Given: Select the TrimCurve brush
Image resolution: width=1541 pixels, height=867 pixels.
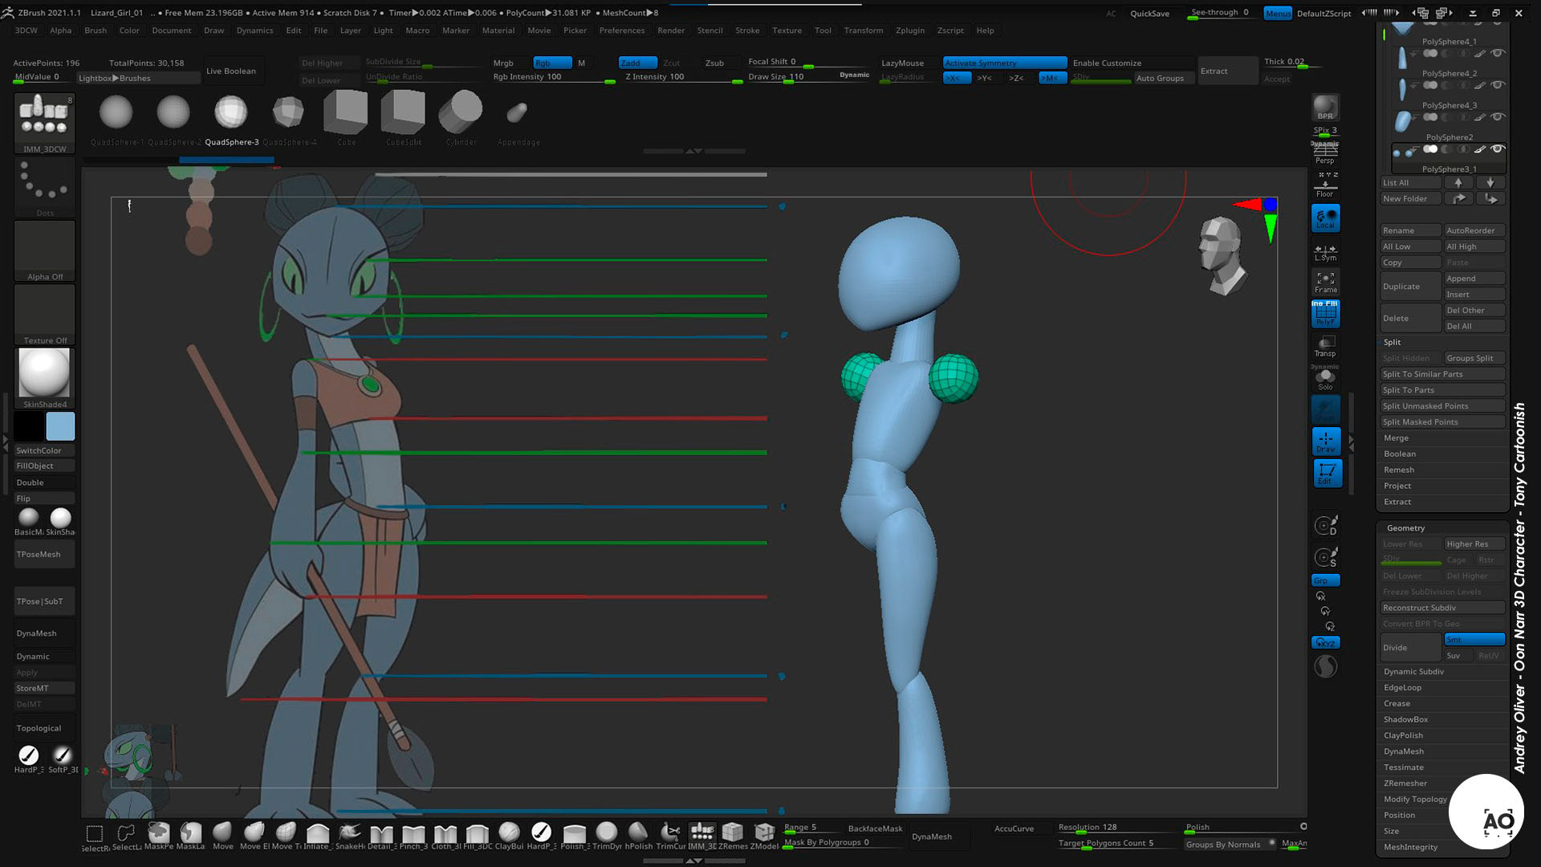Looking at the screenshot, I should (x=670, y=836).
